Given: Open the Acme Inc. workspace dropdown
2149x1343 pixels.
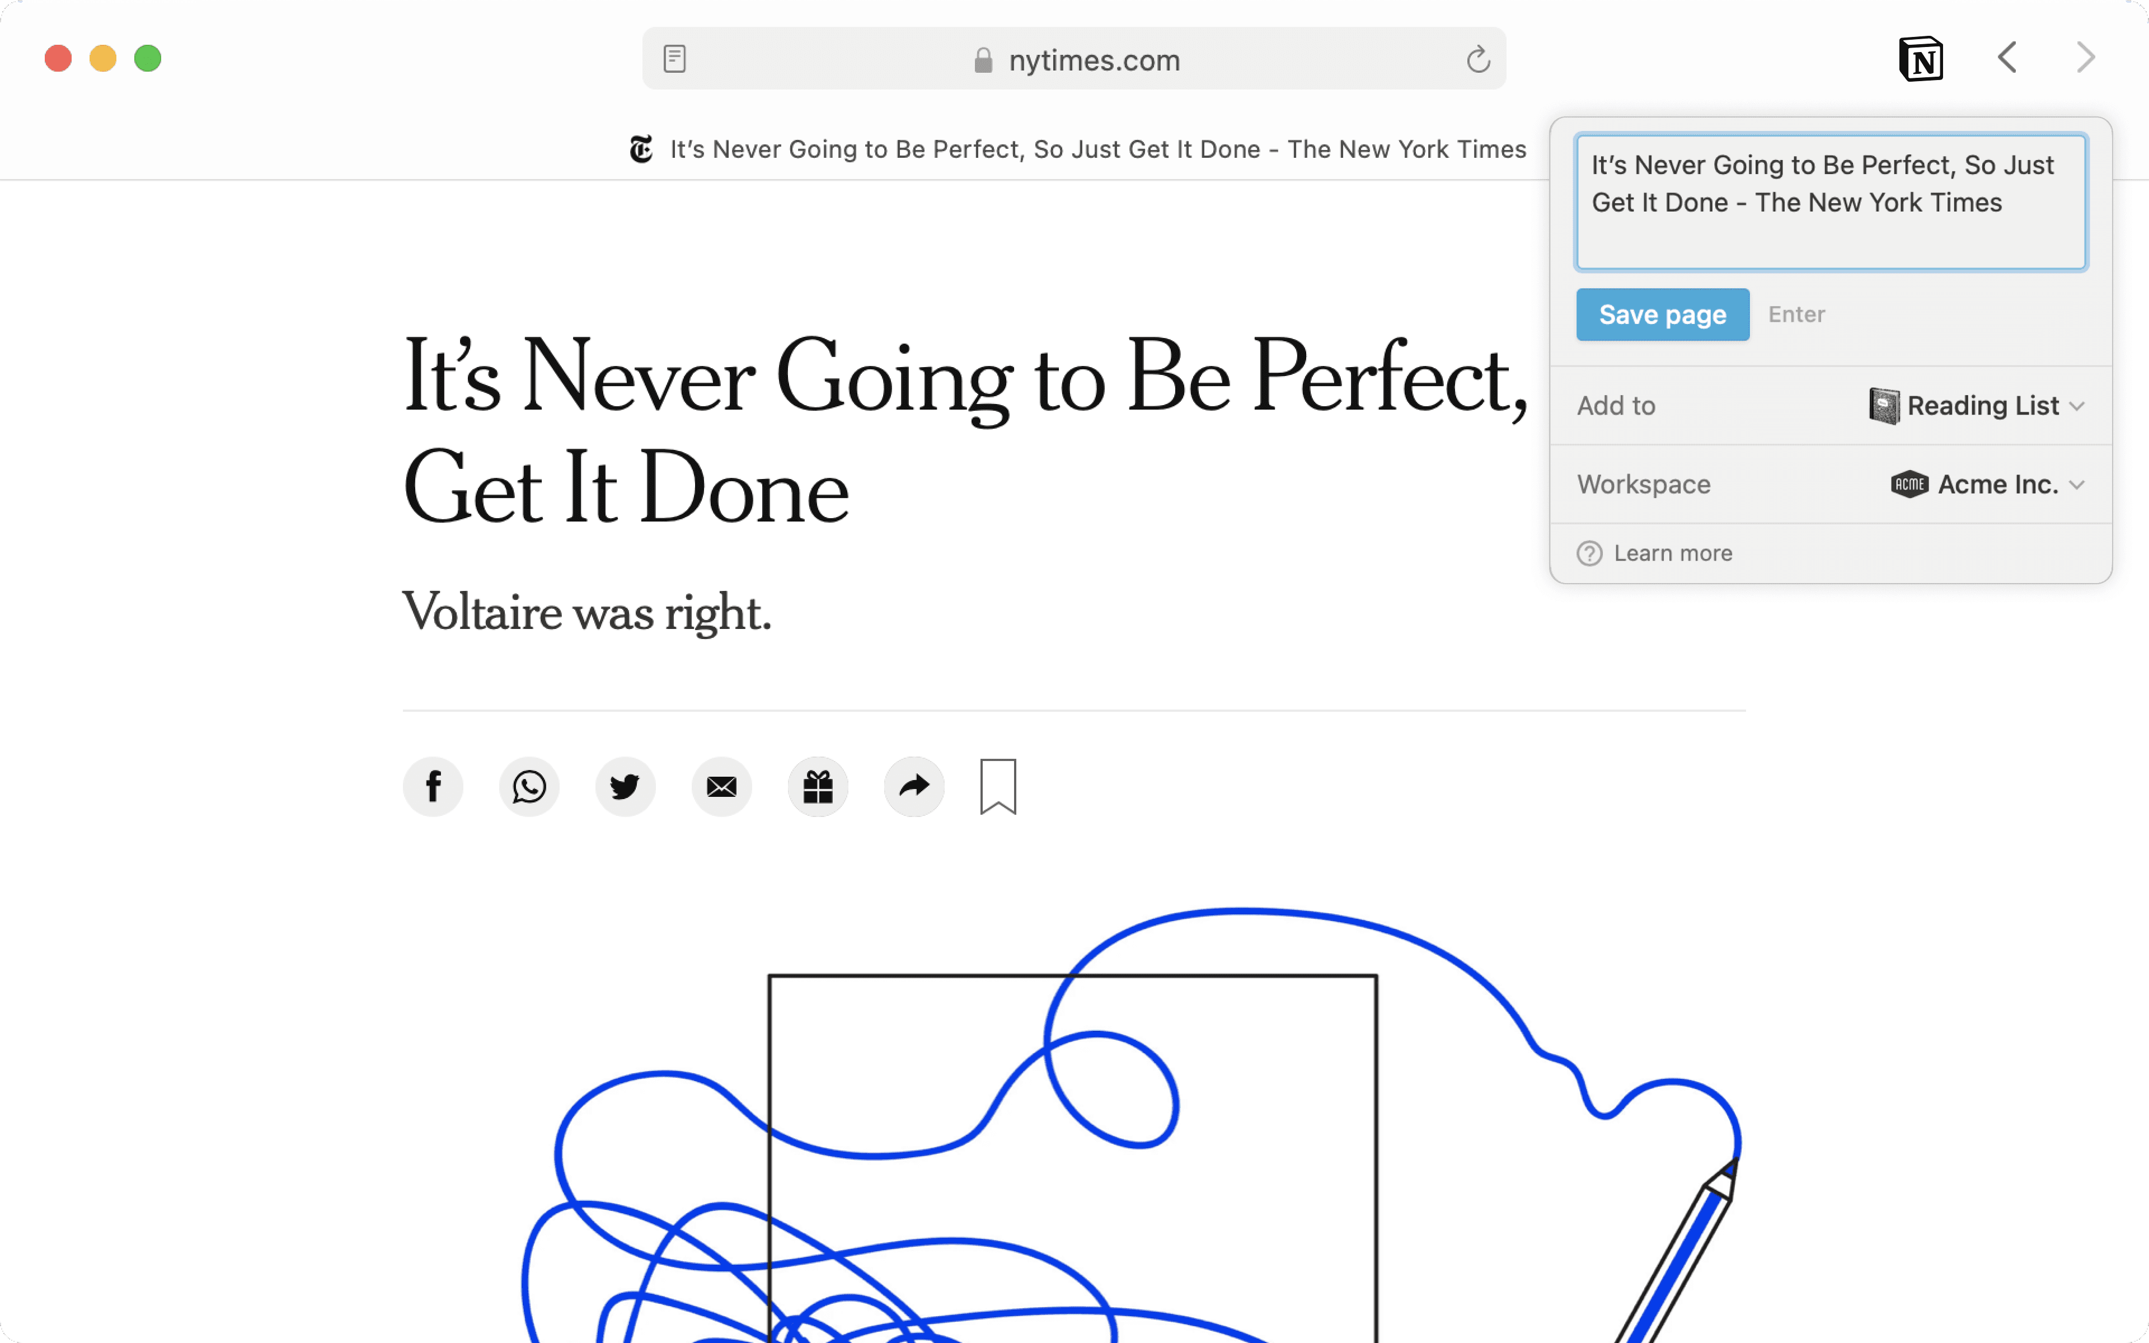Looking at the screenshot, I should tap(1987, 484).
